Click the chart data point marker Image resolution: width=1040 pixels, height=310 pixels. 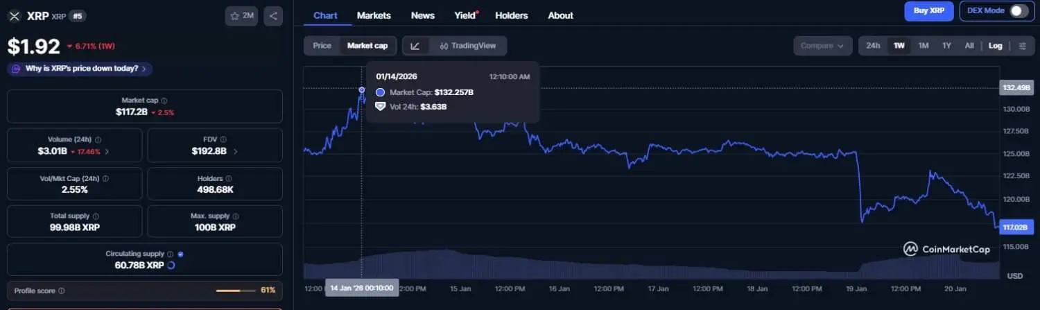[361, 90]
